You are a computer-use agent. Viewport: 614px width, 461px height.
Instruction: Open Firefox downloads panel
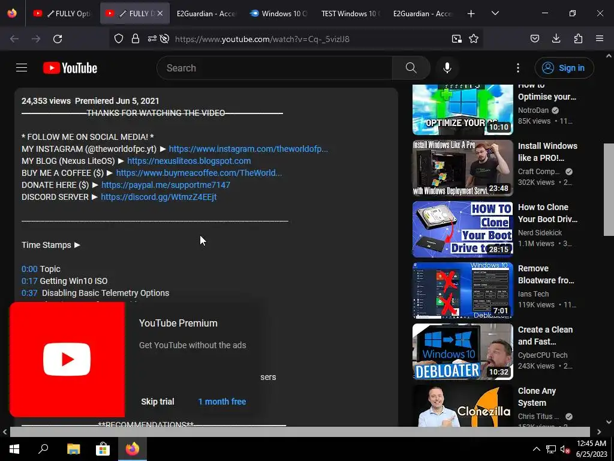click(x=556, y=39)
